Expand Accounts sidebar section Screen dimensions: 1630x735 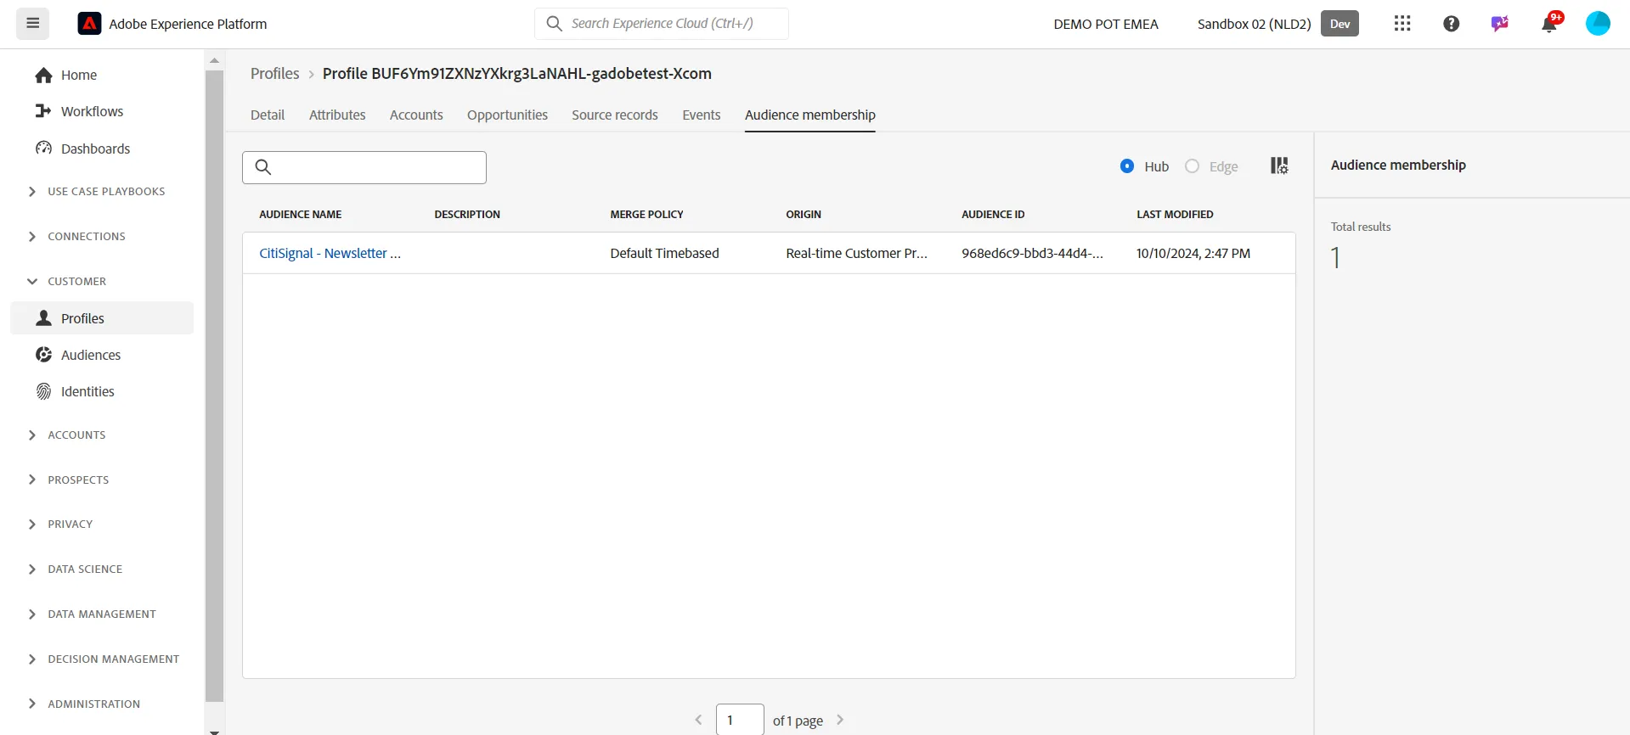[66, 435]
